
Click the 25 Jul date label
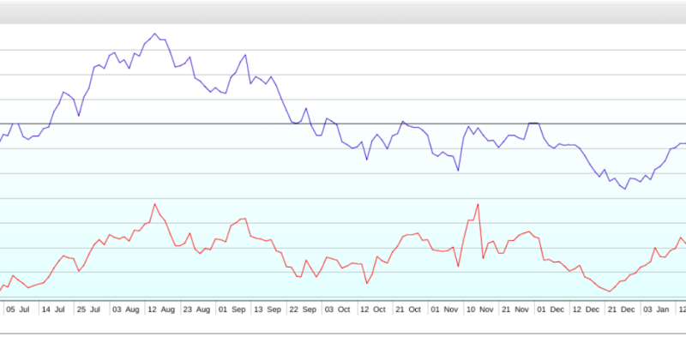(89, 309)
